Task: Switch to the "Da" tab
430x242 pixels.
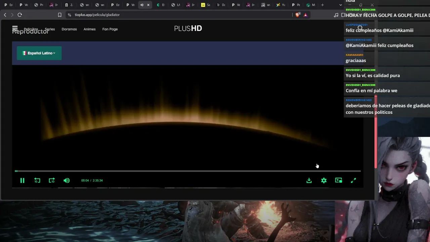Action: [x=221, y=5]
